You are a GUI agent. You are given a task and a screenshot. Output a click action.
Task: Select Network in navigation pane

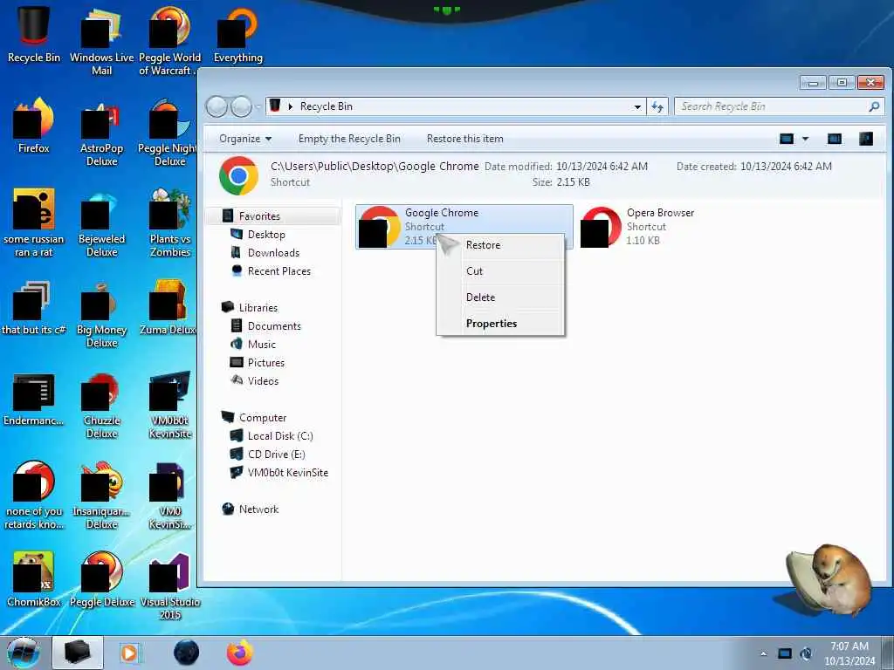click(x=258, y=509)
